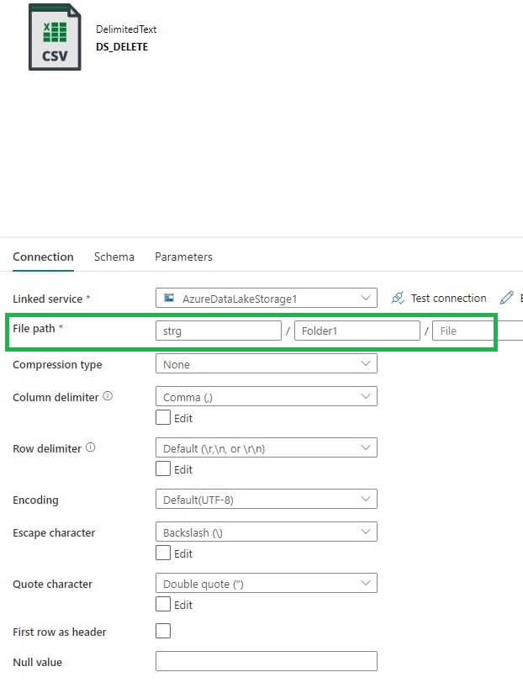Click the Null value text field
The width and height of the screenshot is (523, 688).
(x=266, y=662)
